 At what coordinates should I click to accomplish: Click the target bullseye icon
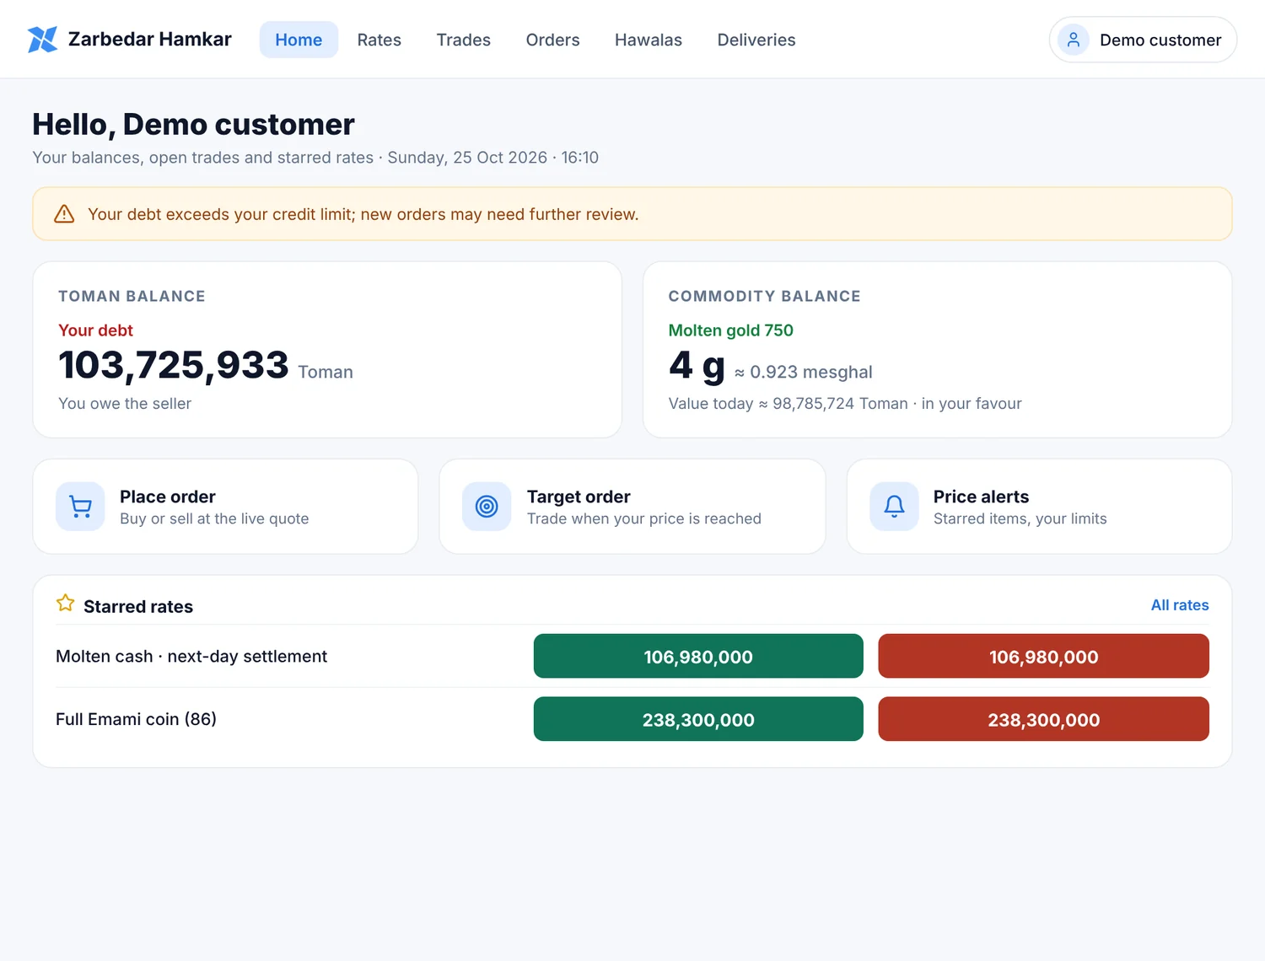tap(487, 507)
